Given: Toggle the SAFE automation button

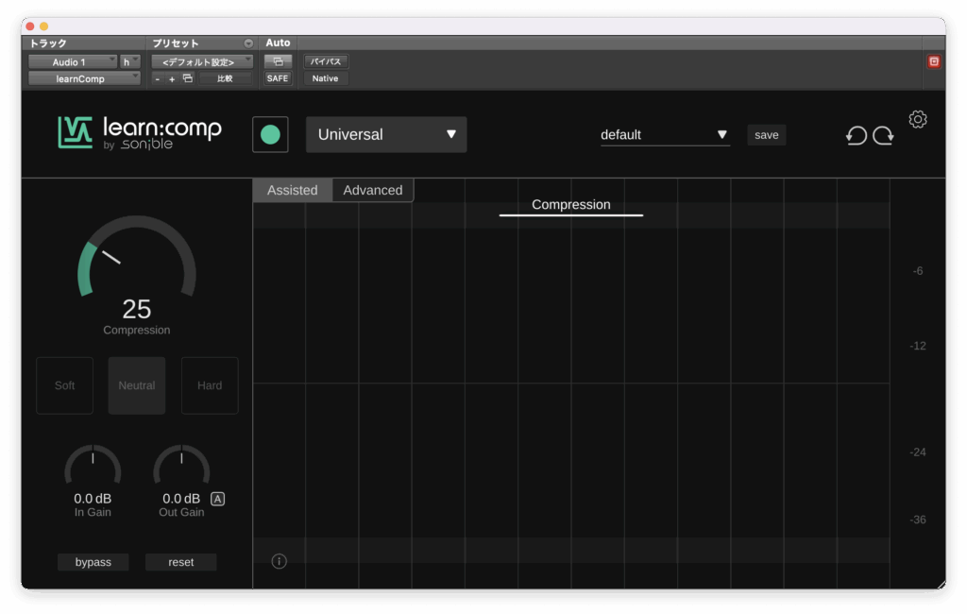Looking at the screenshot, I should click(x=278, y=78).
